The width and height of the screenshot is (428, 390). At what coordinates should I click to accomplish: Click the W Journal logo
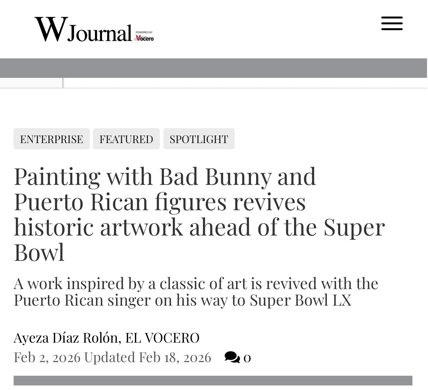coord(83,30)
